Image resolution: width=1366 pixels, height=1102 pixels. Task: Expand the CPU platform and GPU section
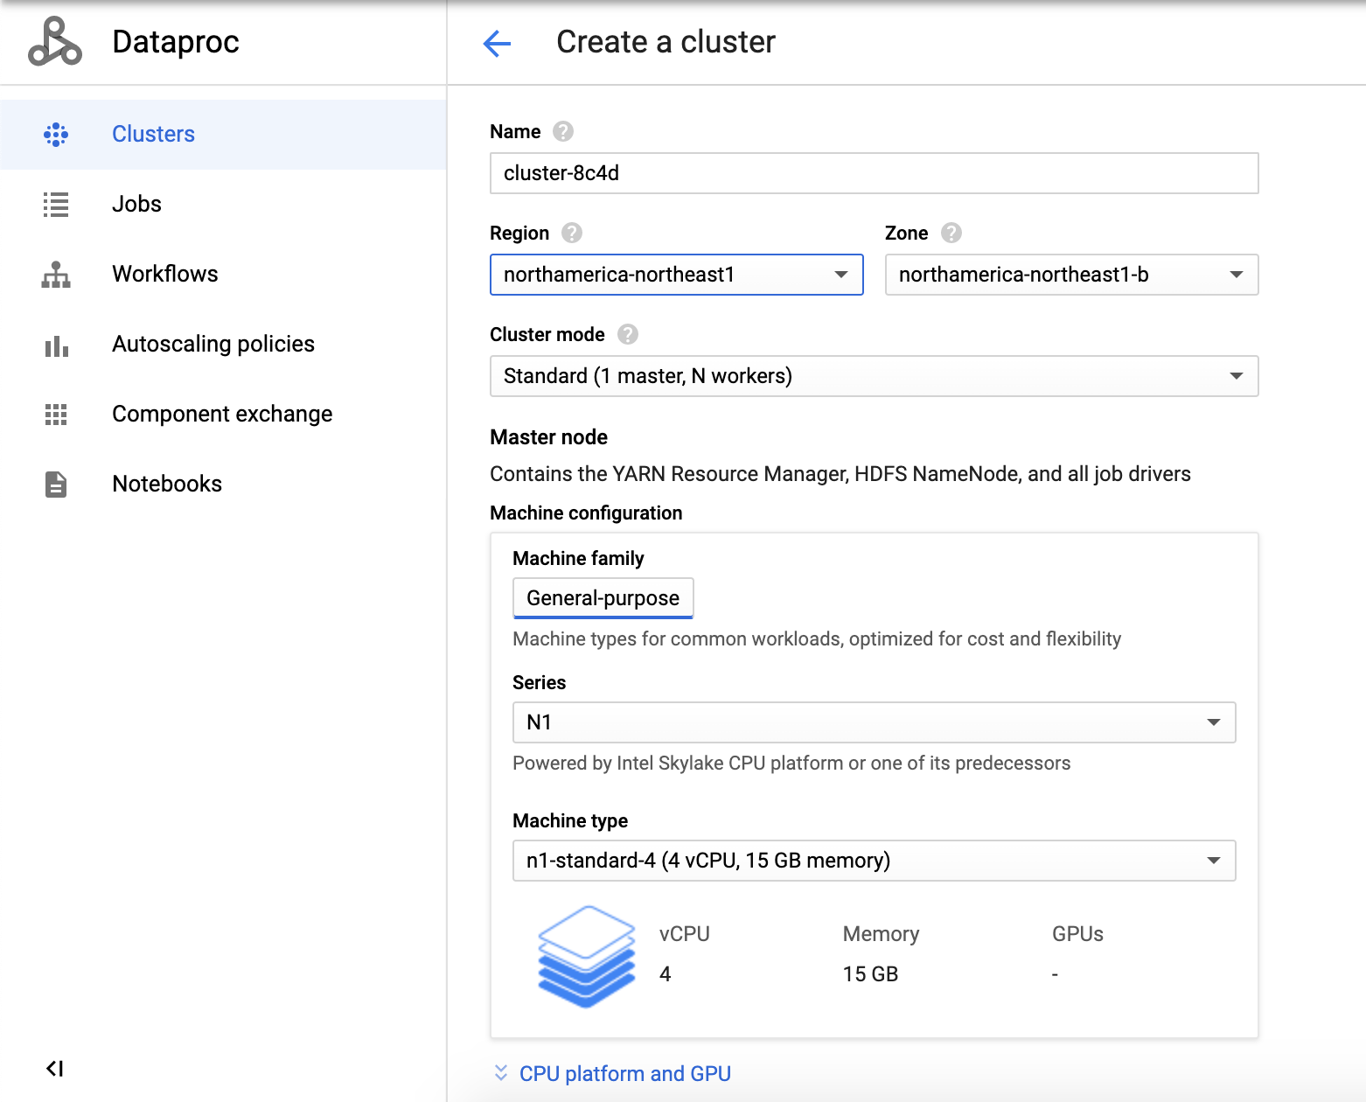pos(625,1073)
